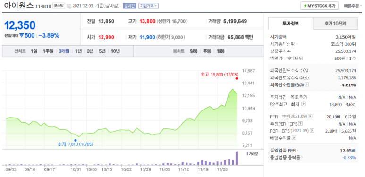Click the 투자의견 label
The image size is (365, 177).
(x=279, y=97)
